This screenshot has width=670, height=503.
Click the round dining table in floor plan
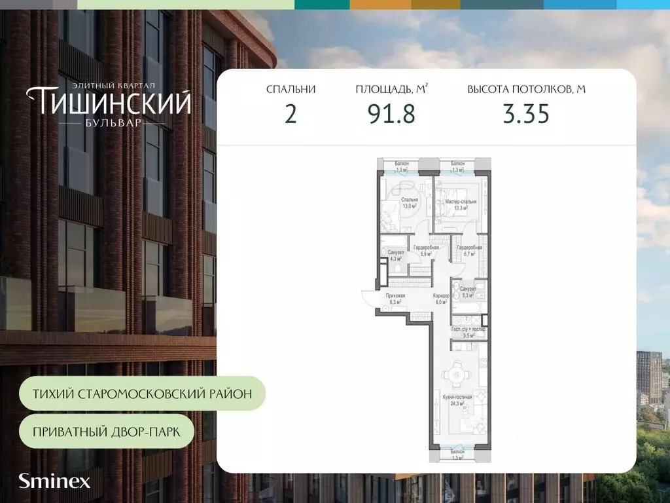tap(457, 376)
